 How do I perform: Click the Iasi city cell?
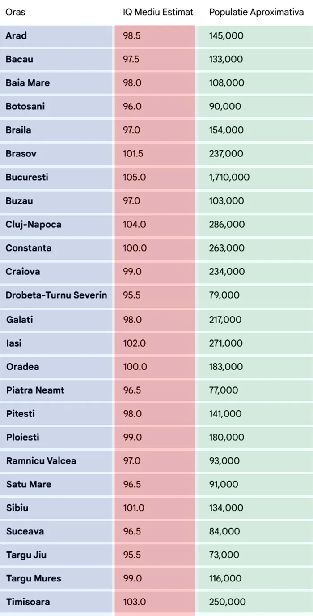click(x=14, y=343)
